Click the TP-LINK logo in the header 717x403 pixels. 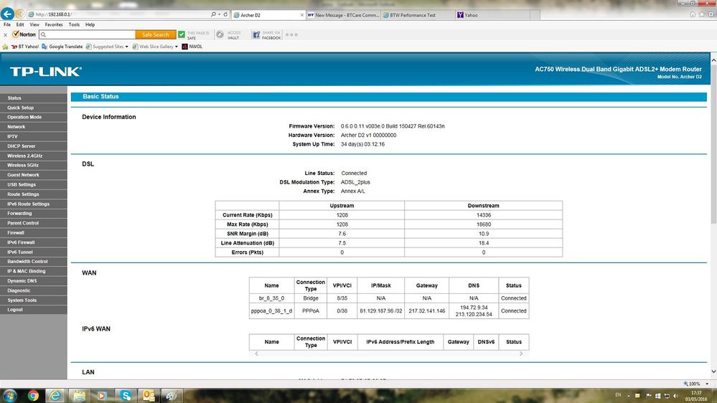(46, 72)
